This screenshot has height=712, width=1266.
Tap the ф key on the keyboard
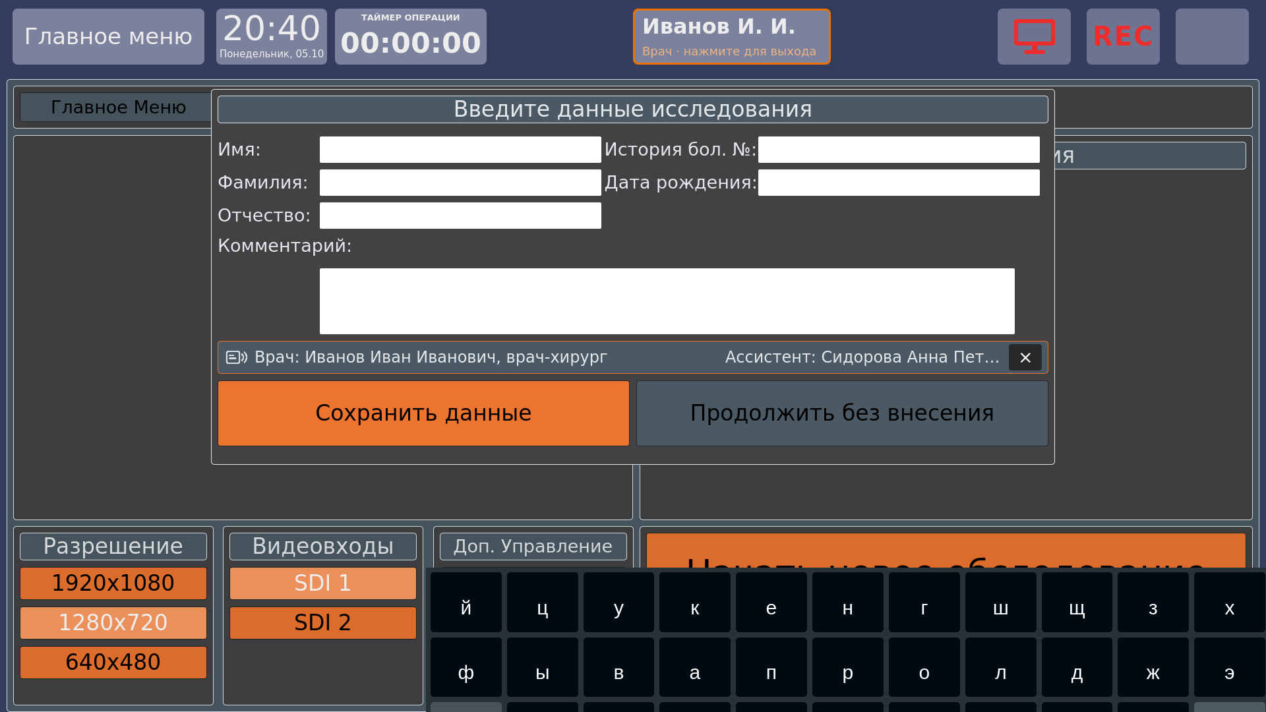pyautogui.click(x=466, y=667)
